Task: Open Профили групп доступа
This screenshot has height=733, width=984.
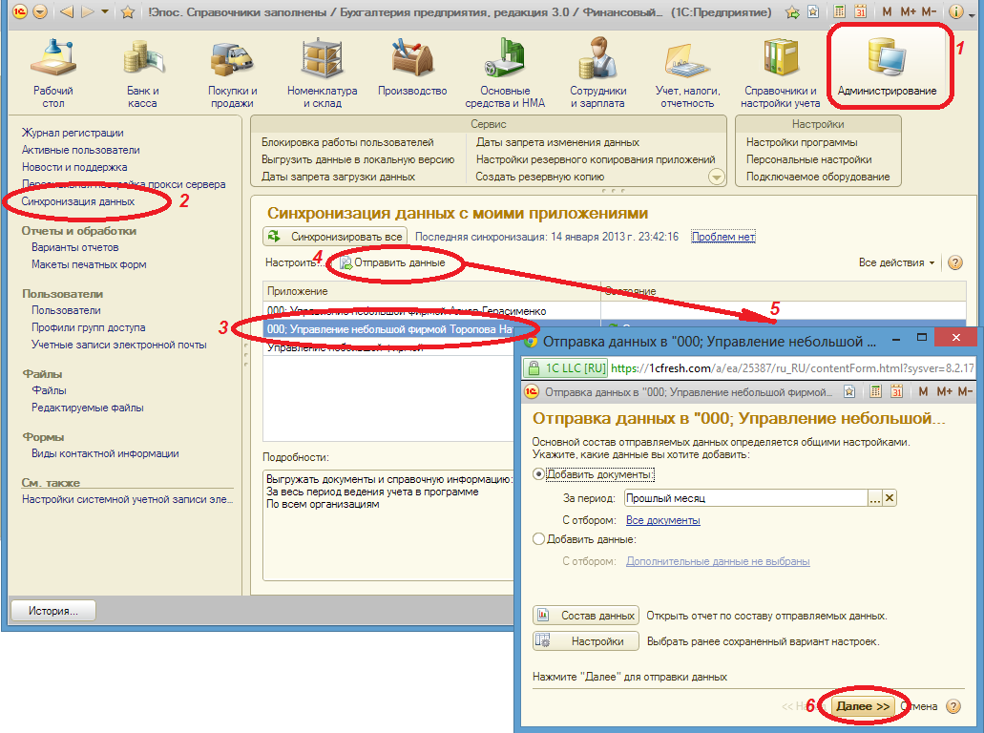Action: [88, 327]
